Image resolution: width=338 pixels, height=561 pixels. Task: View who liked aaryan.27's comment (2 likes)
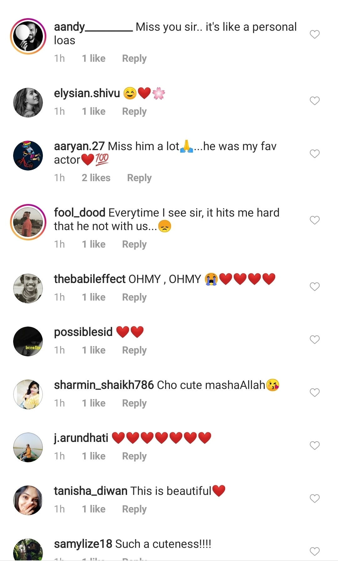[x=96, y=178]
